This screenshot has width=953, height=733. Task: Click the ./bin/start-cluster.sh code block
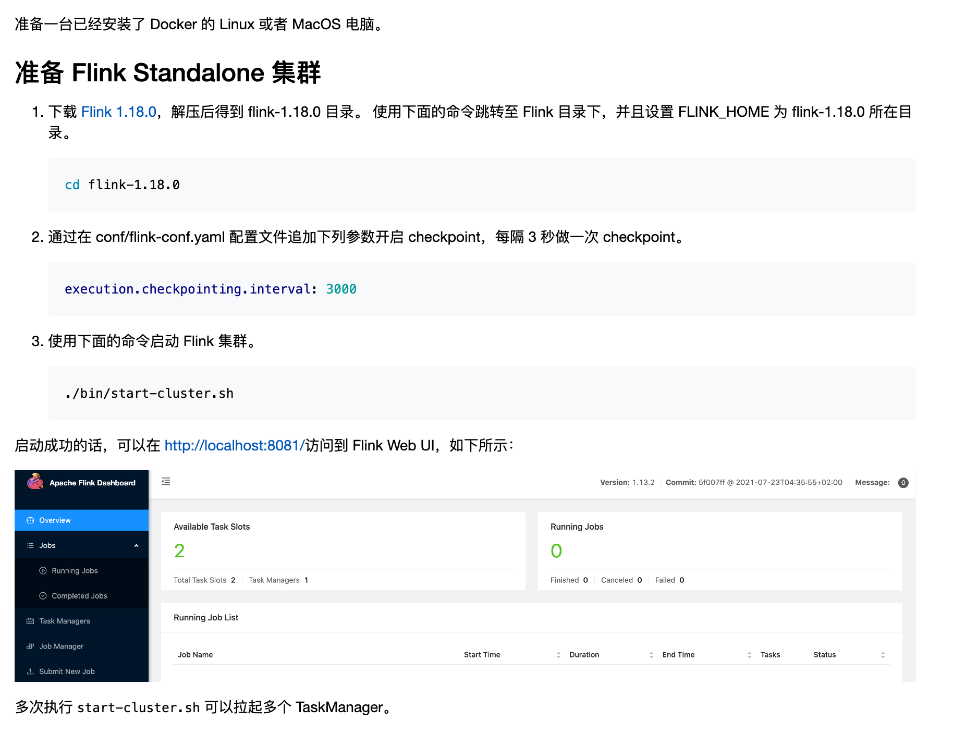pyautogui.click(x=482, y=393)
